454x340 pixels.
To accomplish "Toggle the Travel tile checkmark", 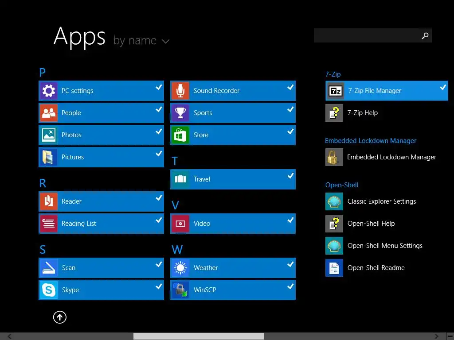I will click(x=290, y=176).
